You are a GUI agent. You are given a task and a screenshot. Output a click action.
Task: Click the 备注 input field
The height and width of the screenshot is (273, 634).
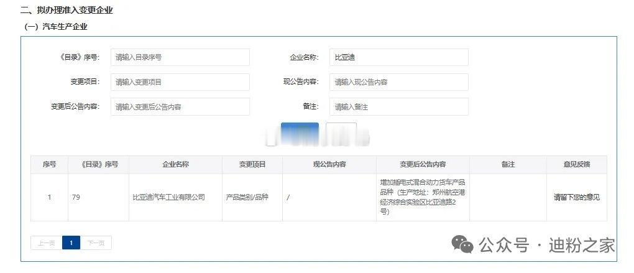tap(398, 107)
